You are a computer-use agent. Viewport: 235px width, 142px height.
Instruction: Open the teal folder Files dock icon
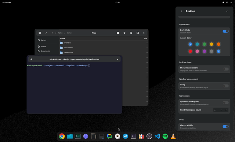[70, 136]
